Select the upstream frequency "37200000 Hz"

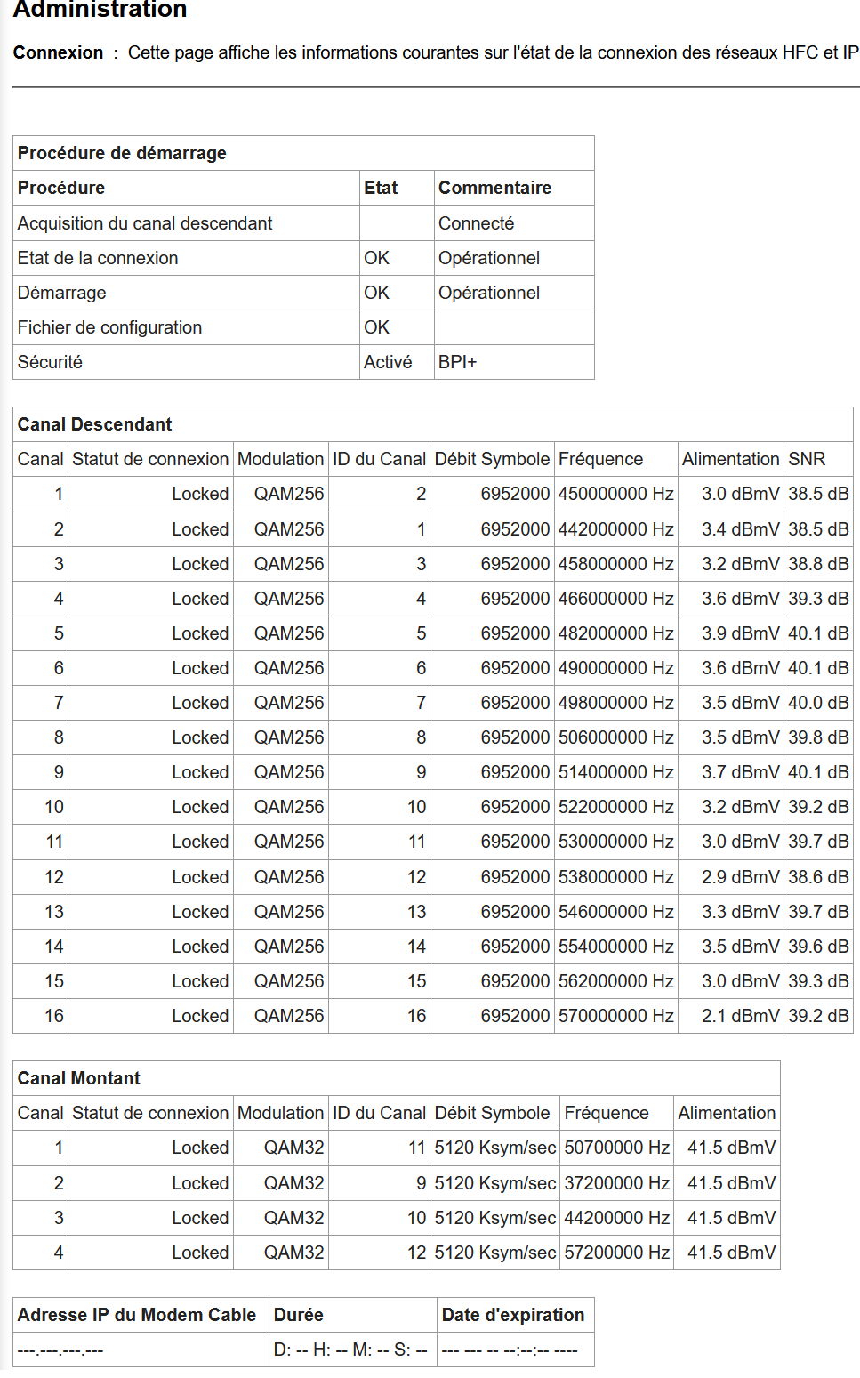coord(617,1183)
